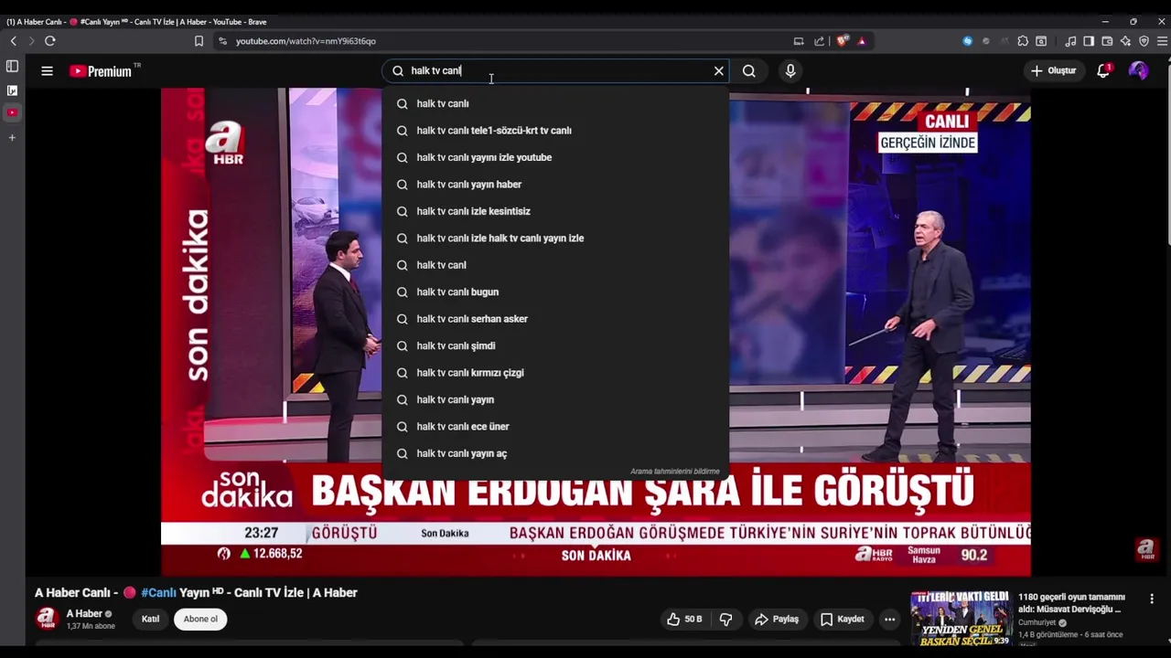Dislike the video with thumbs down

pos(725,619)
